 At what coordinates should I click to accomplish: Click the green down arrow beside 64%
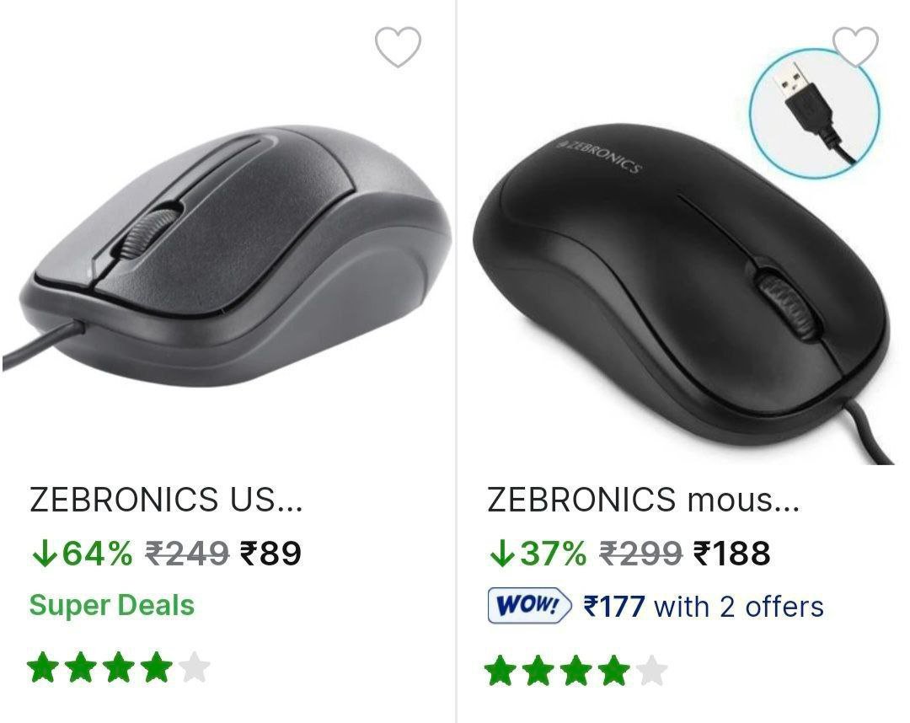click(41, 554)
